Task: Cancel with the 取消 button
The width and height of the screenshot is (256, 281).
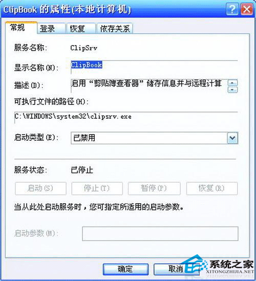Action: coord(177,269)
